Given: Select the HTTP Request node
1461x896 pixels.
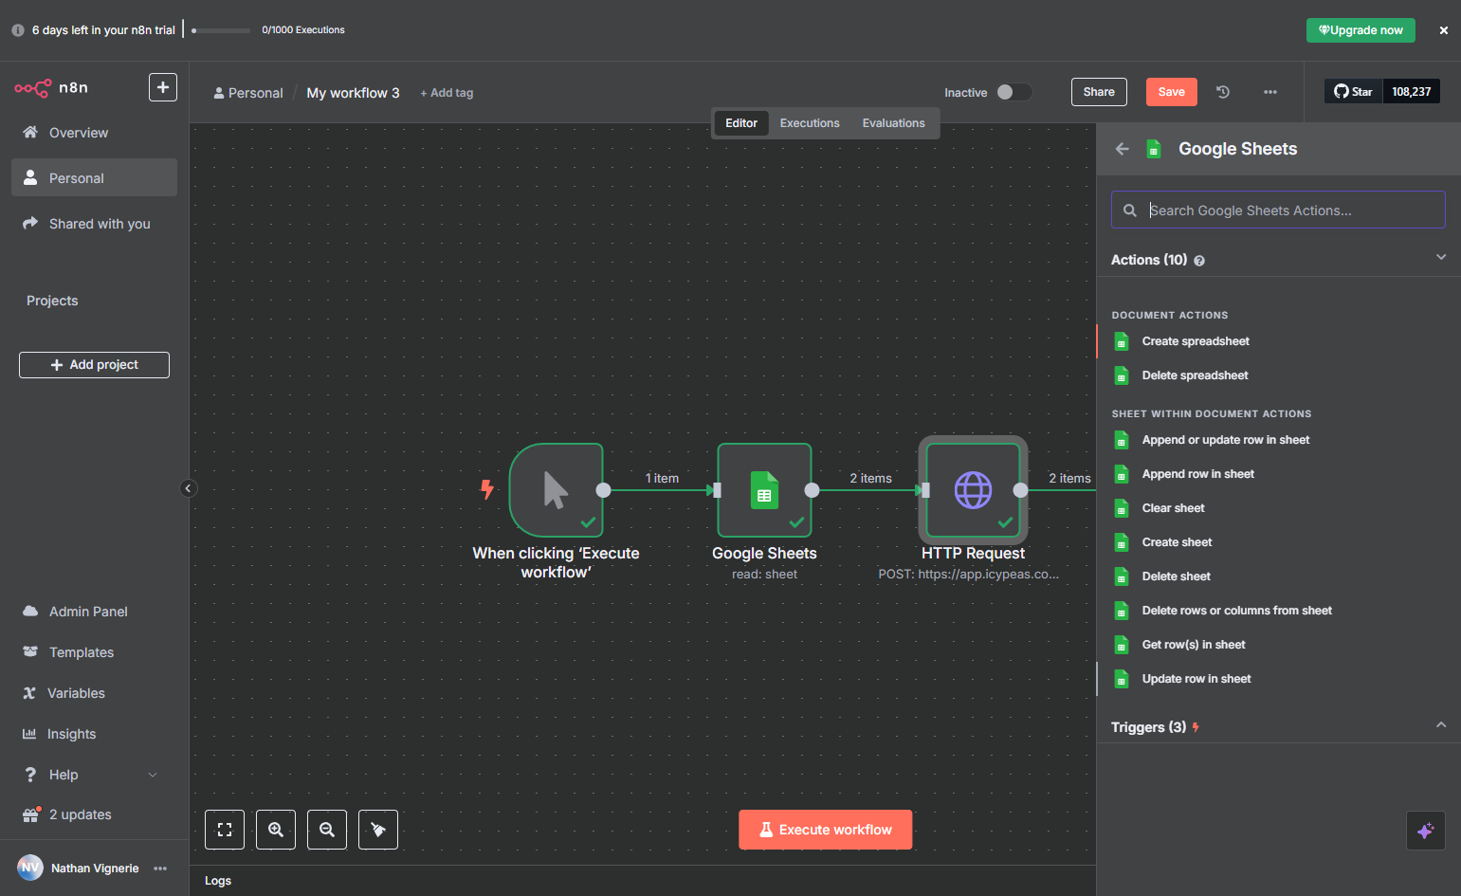Looking at the screenshot, I should tap(973, 490).
